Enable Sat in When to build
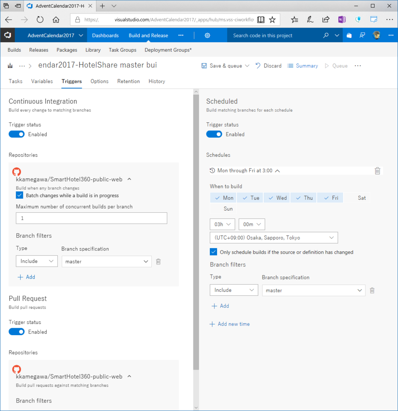The image size is (398, 411). point(357,198)
